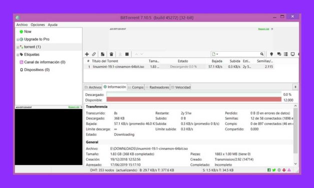Collapse the detail pane with double-arrow button
The image size is (314, 188).
295,87
